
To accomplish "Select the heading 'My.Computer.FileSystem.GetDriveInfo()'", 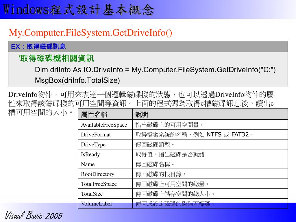I will pyautogui.click(x=90, y=33).
